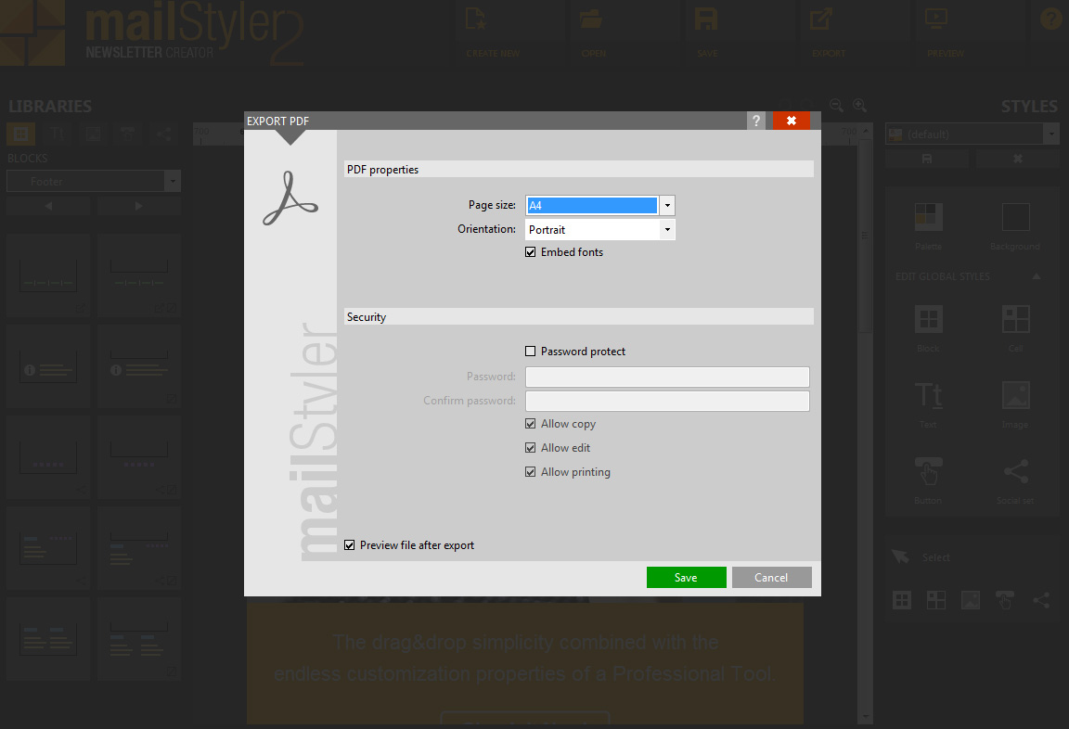This screenshot has width=1069, height=729.
Task: Click the Select arrow cursor tool
Action: tap(900, 556)
